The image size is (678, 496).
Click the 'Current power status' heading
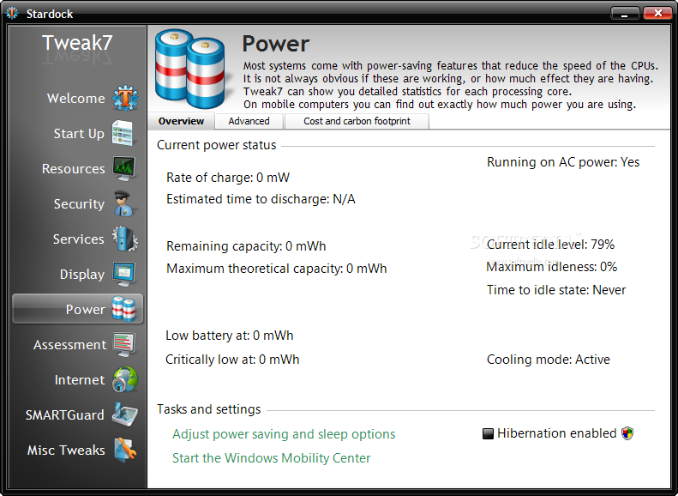[x=216, y=145]
